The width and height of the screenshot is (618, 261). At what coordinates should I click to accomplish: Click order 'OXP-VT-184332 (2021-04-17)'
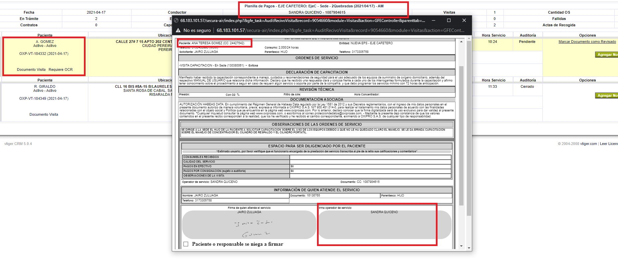click(x=44, y=54)
